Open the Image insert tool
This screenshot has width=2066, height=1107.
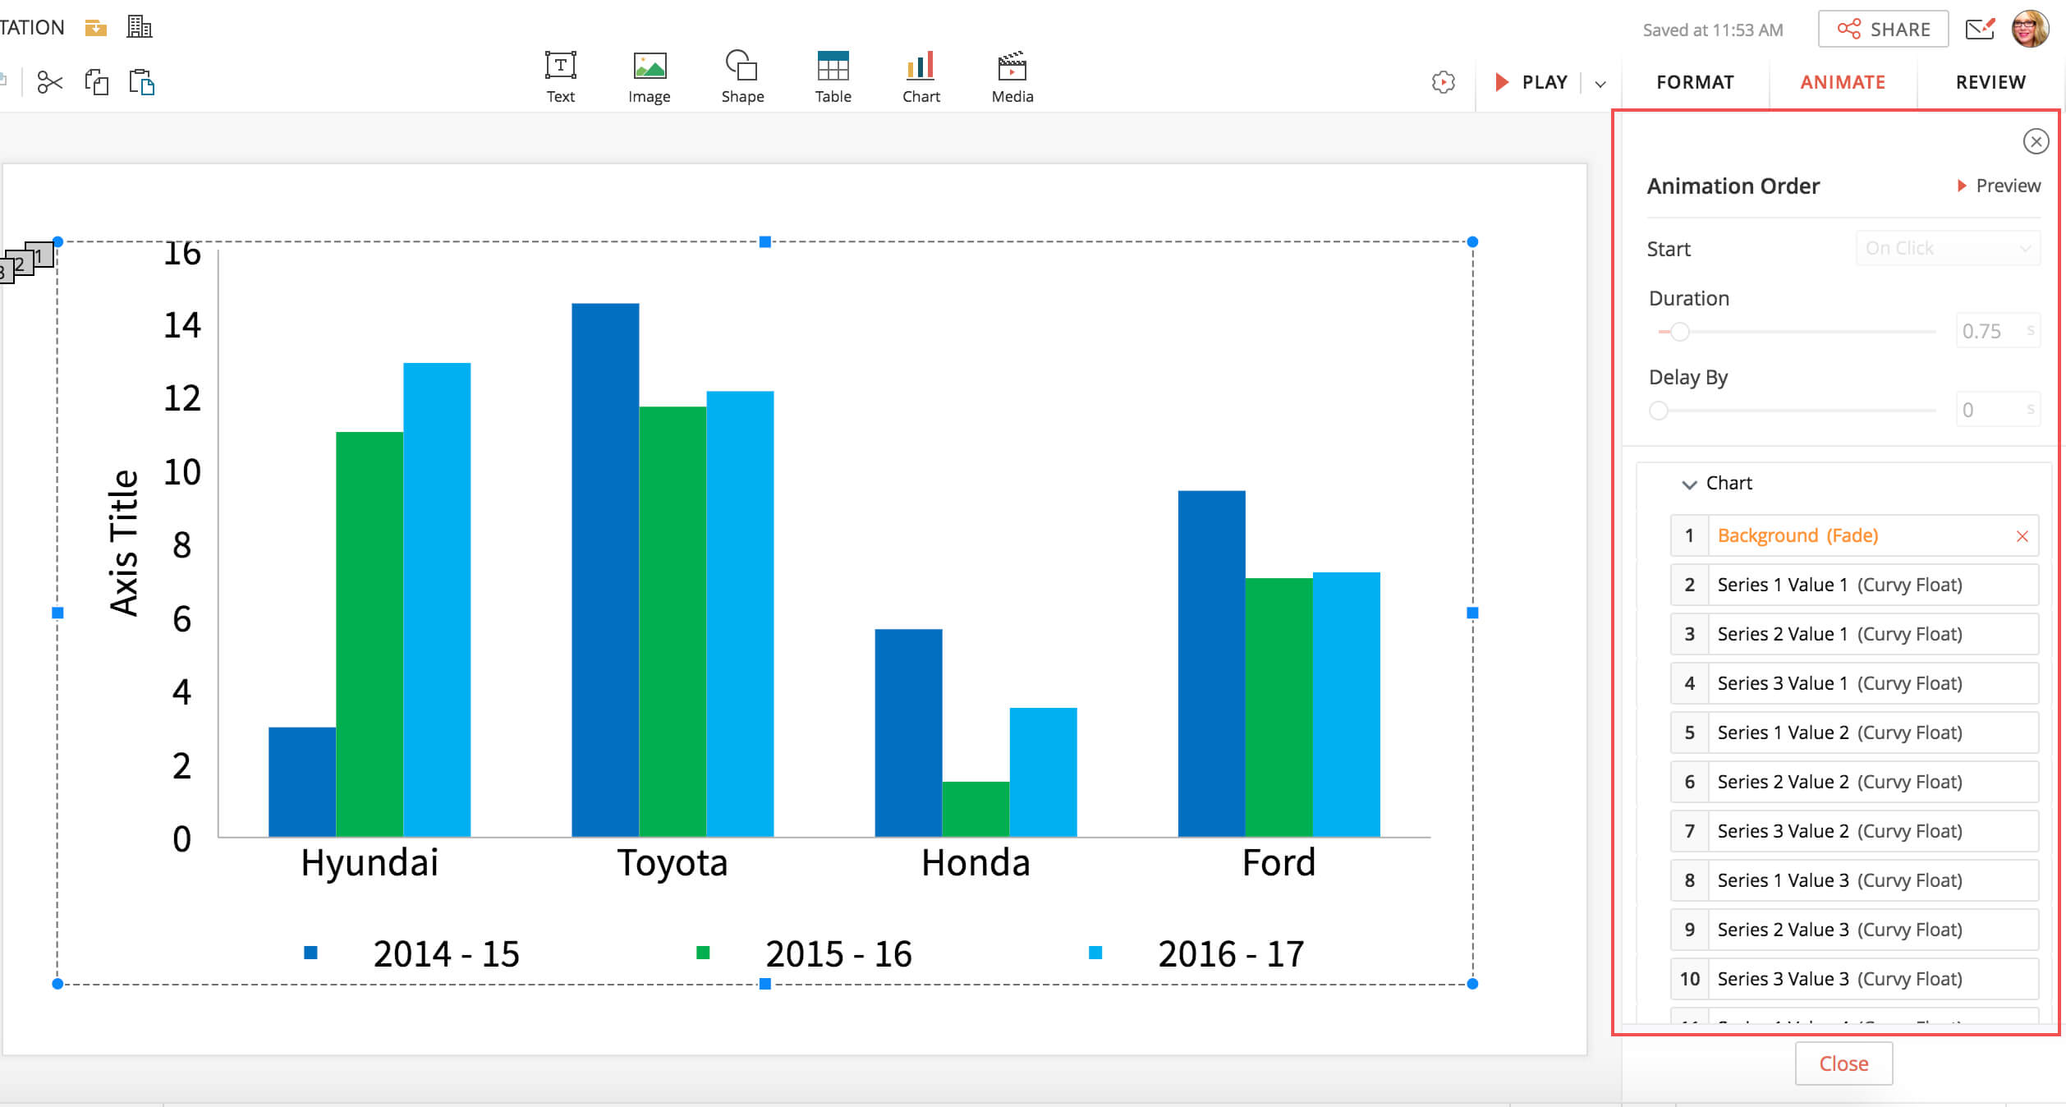click(649, 77)
